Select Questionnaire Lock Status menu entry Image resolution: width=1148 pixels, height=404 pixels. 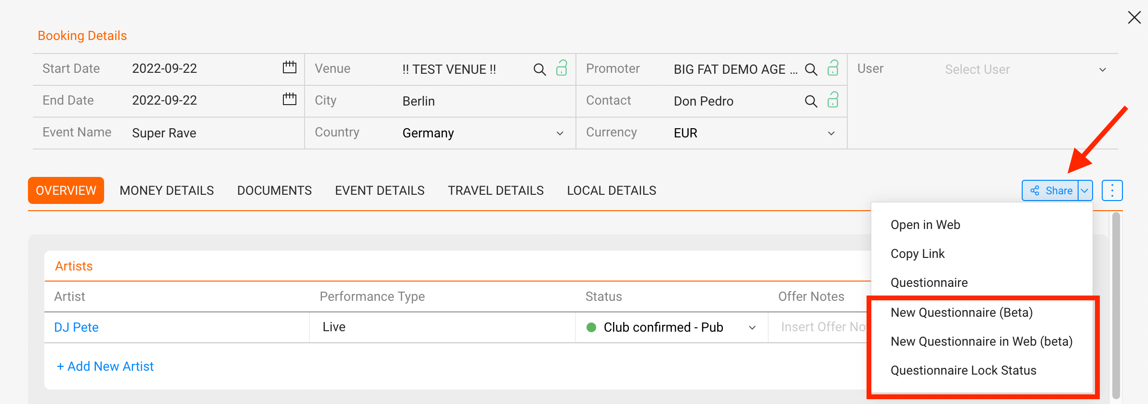point(963,370)
